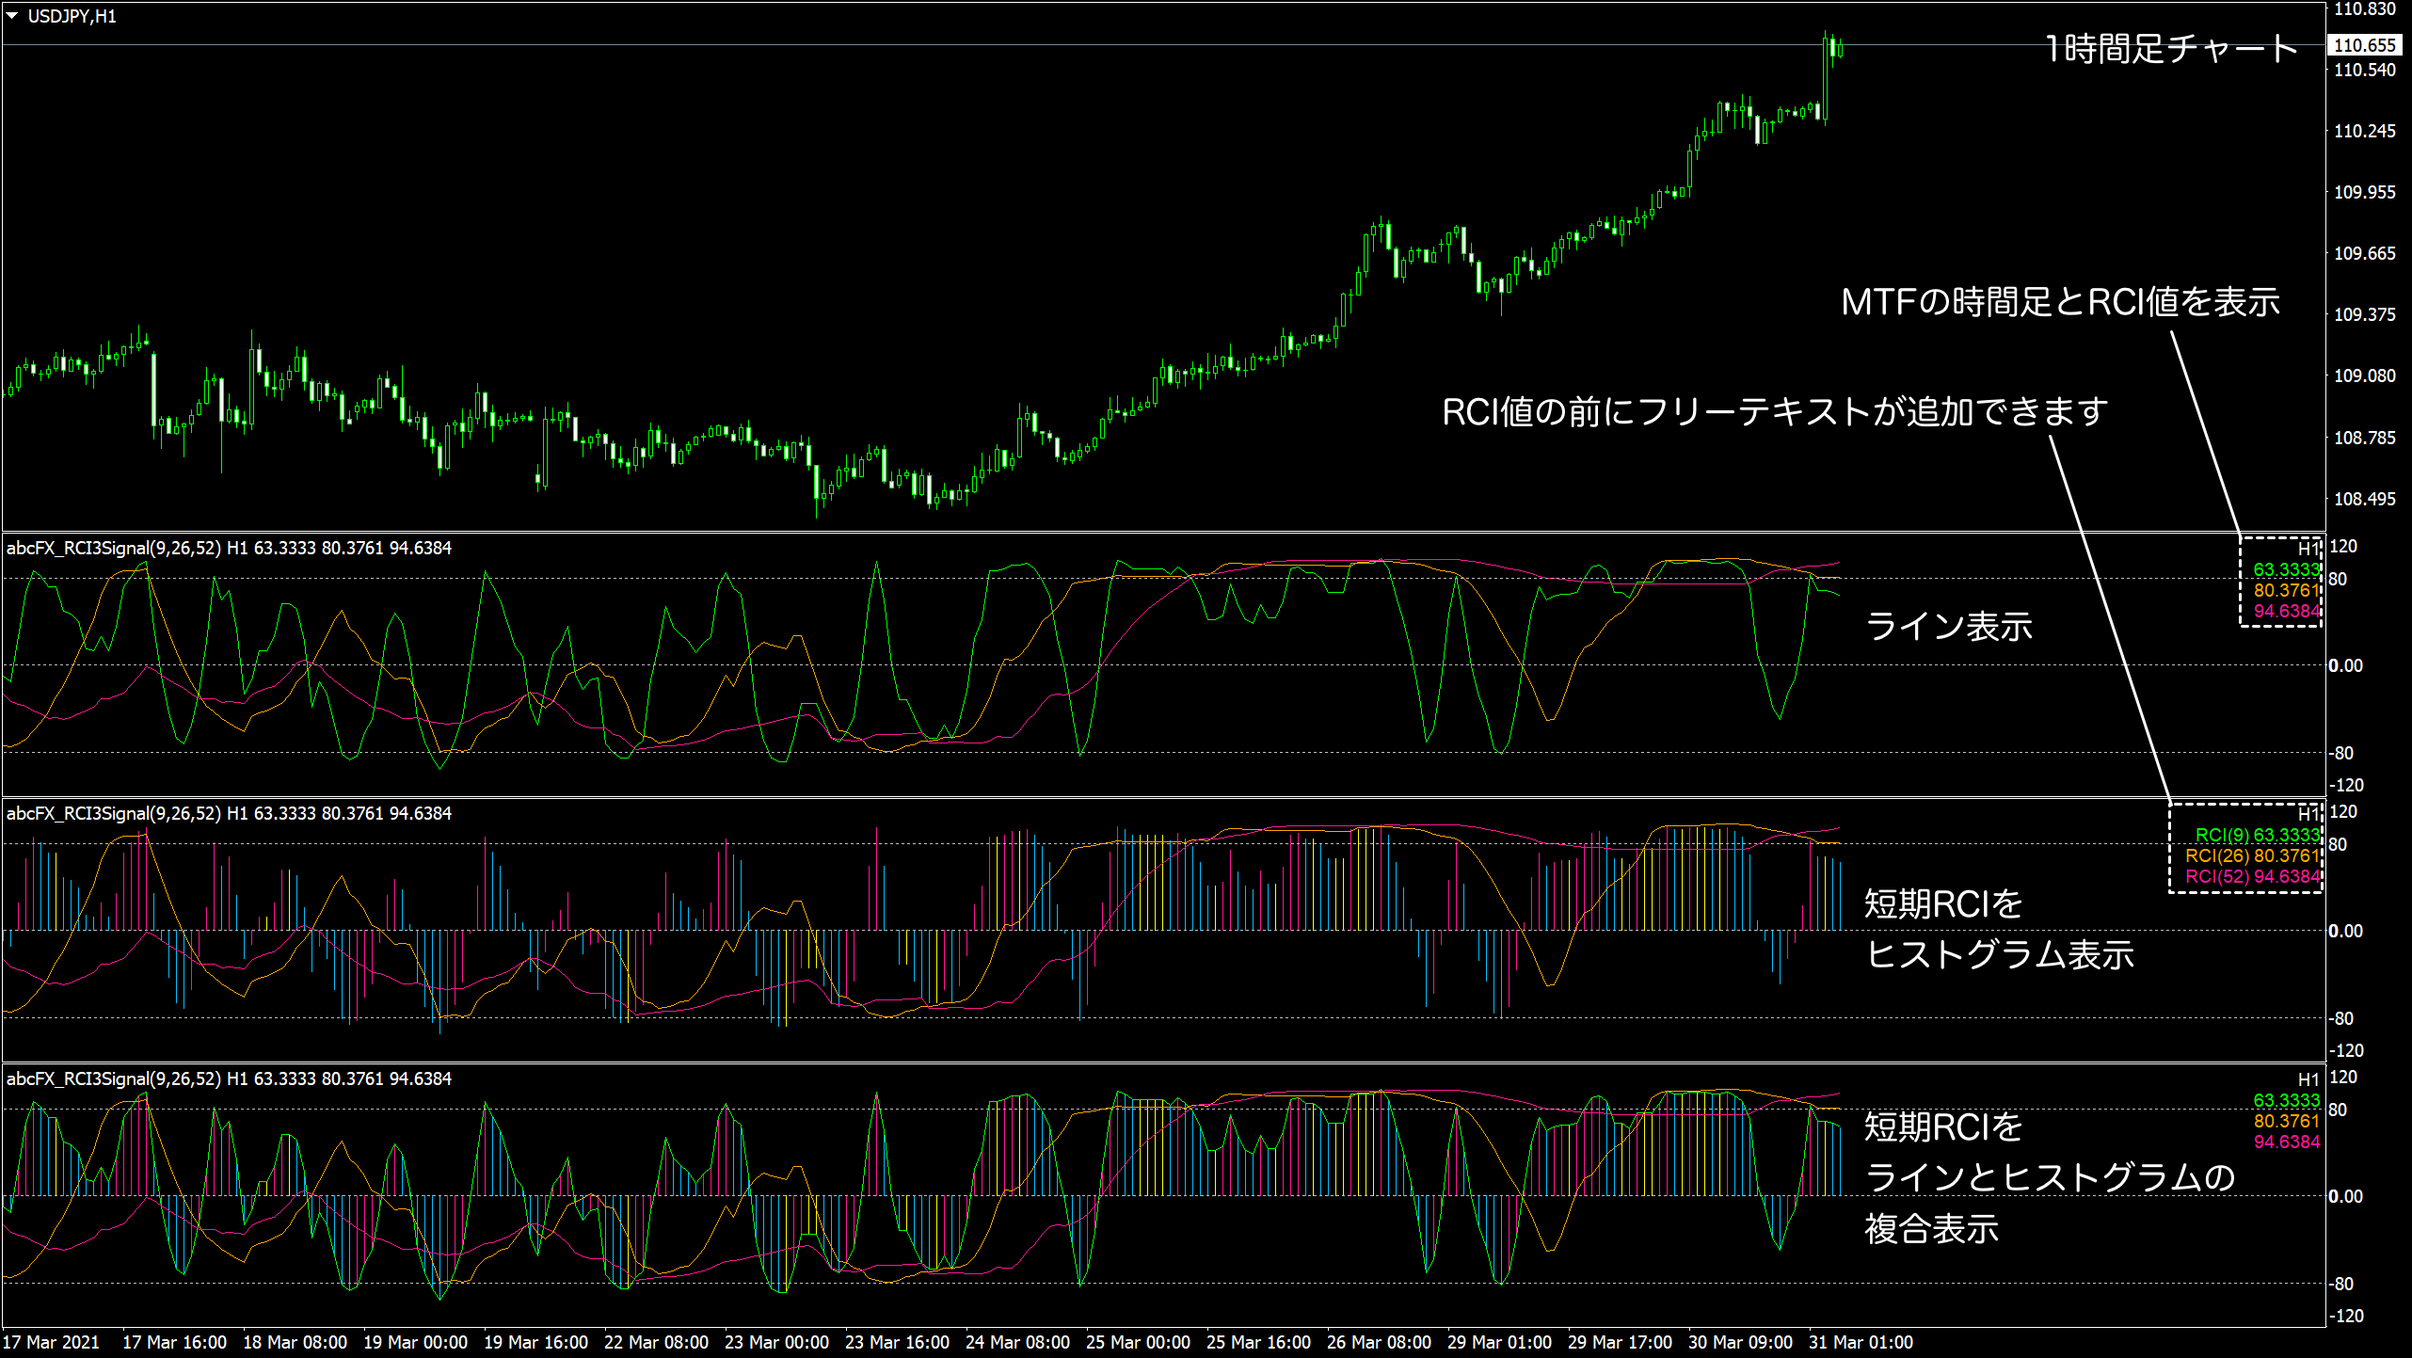Viewport: 2412px width, 1358px height.
Task: Click the green RCI(9) 63.3333 label
Action: point(2257,835)
